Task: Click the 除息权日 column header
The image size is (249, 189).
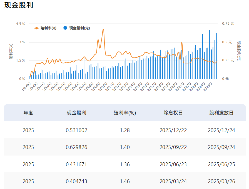Action: click(x=173, y=112)
